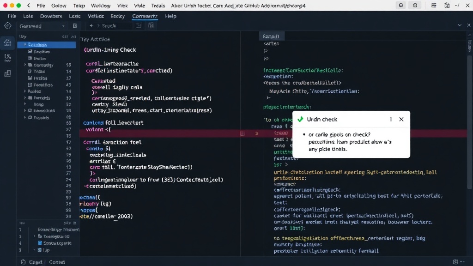This screenshot has height=266, width=473.
Task: Open the Gentraild dropdown
Action: coord(42,26)
